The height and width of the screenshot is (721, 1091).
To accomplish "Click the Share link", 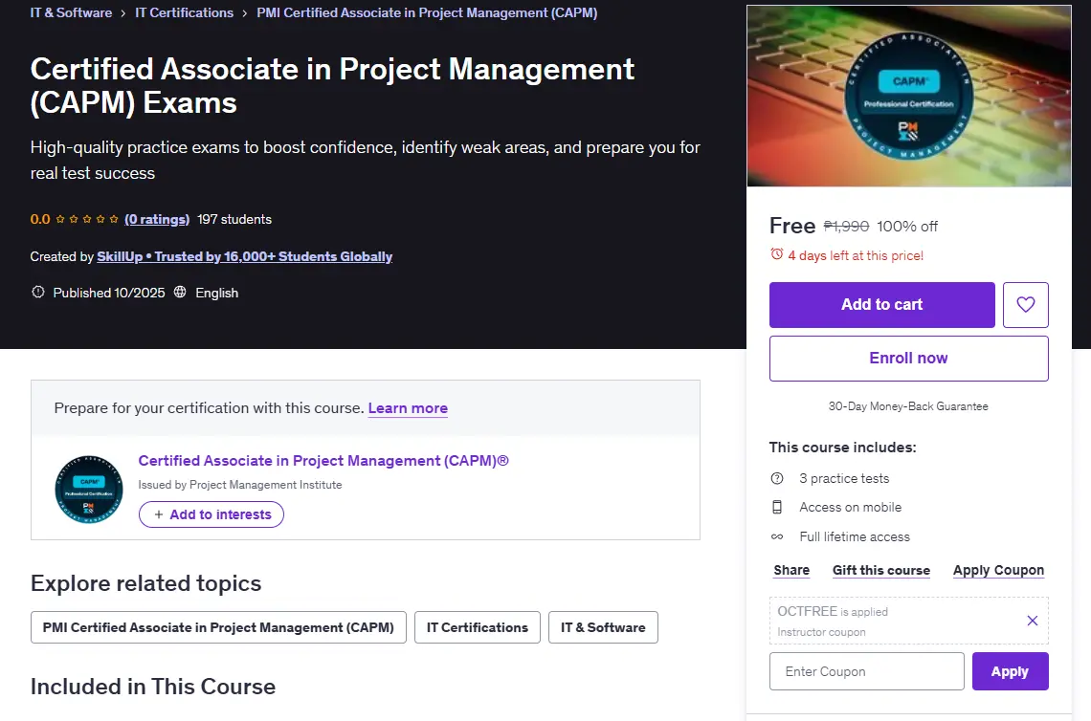I will point(791,570).
